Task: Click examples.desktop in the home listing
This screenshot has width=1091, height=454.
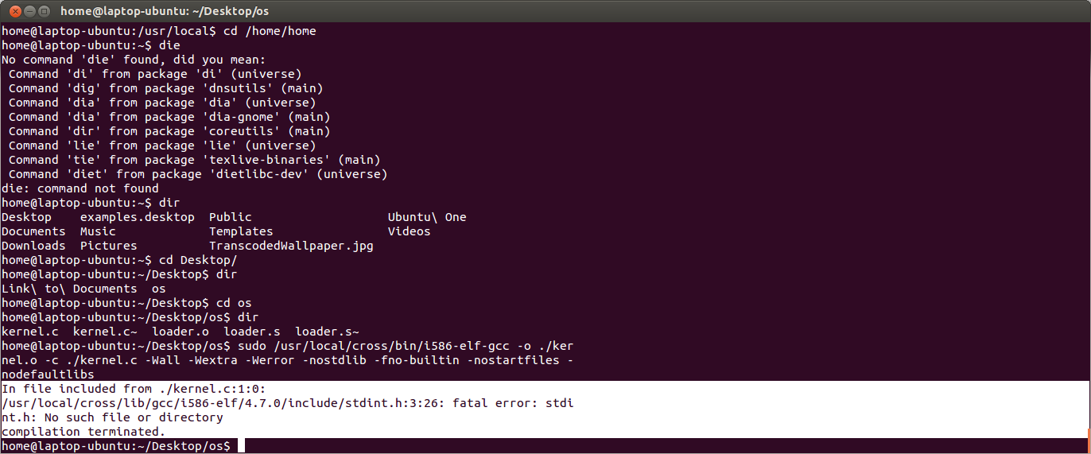Action: click(138, 217)
